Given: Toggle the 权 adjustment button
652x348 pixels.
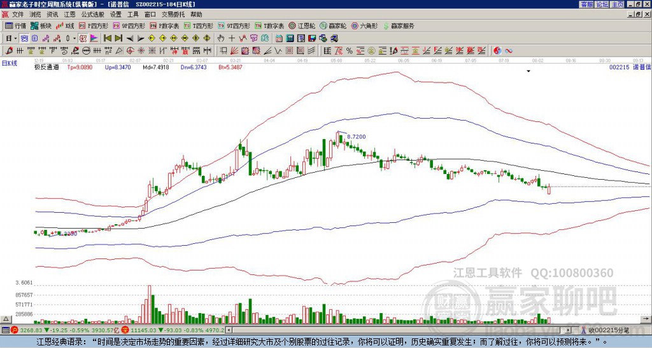Looking at the screenshot, I should [x=83, y=39].
